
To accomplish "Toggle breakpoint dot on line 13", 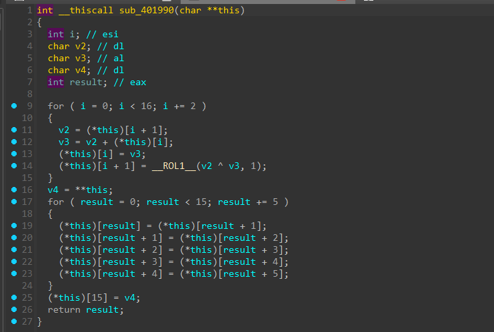I will coord(14,154).
